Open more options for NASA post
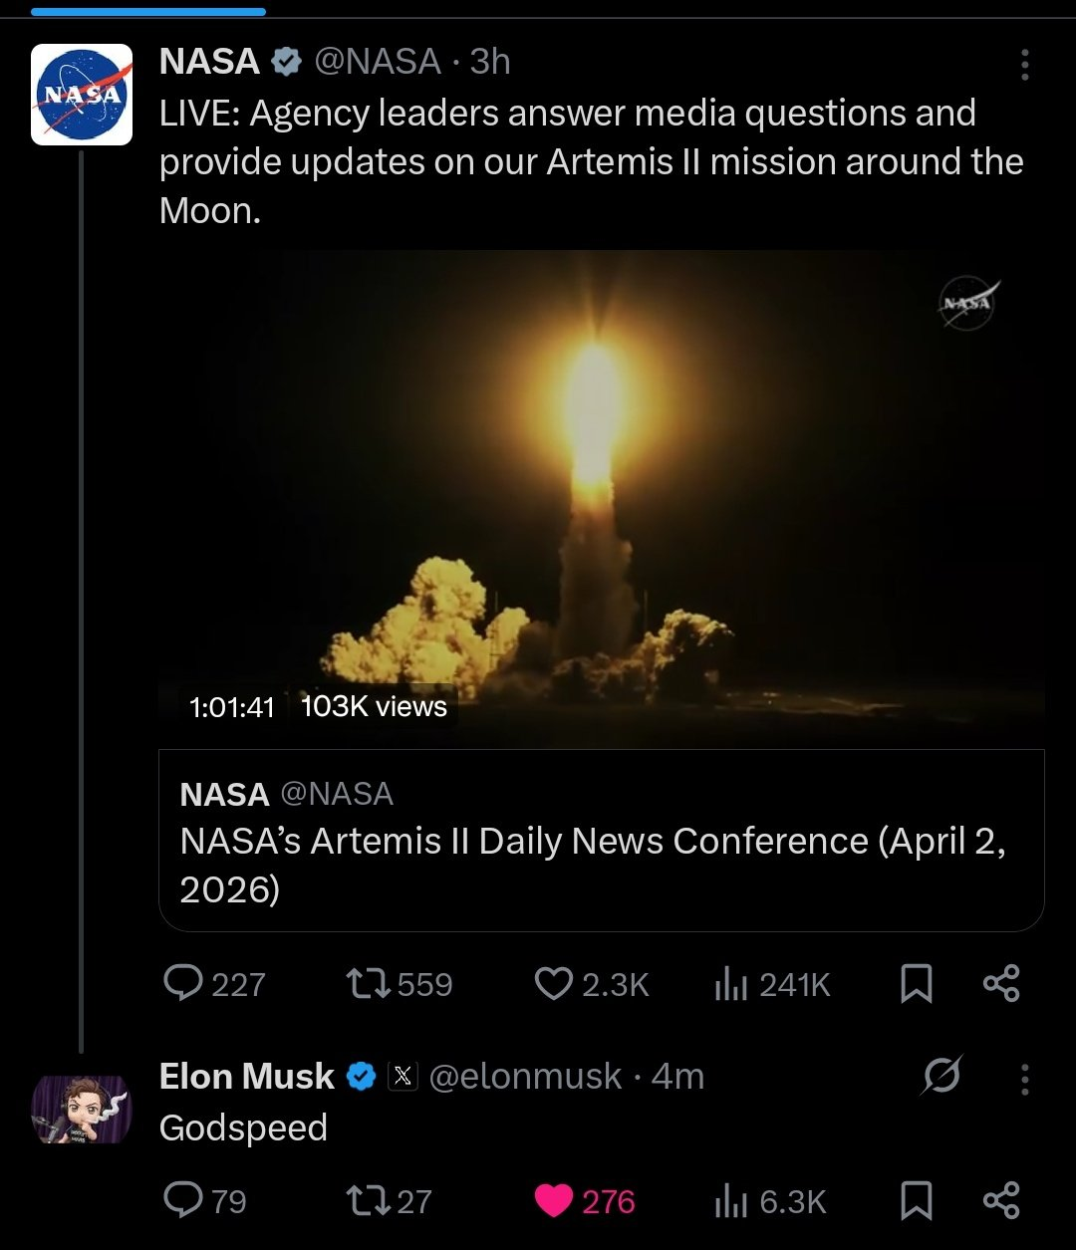1076x1250 pixels. click(x=1024, y=65)
